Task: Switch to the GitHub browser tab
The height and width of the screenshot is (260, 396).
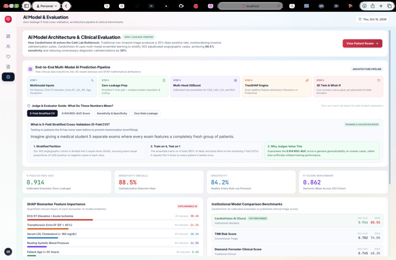Action: [x=181, y=6]
